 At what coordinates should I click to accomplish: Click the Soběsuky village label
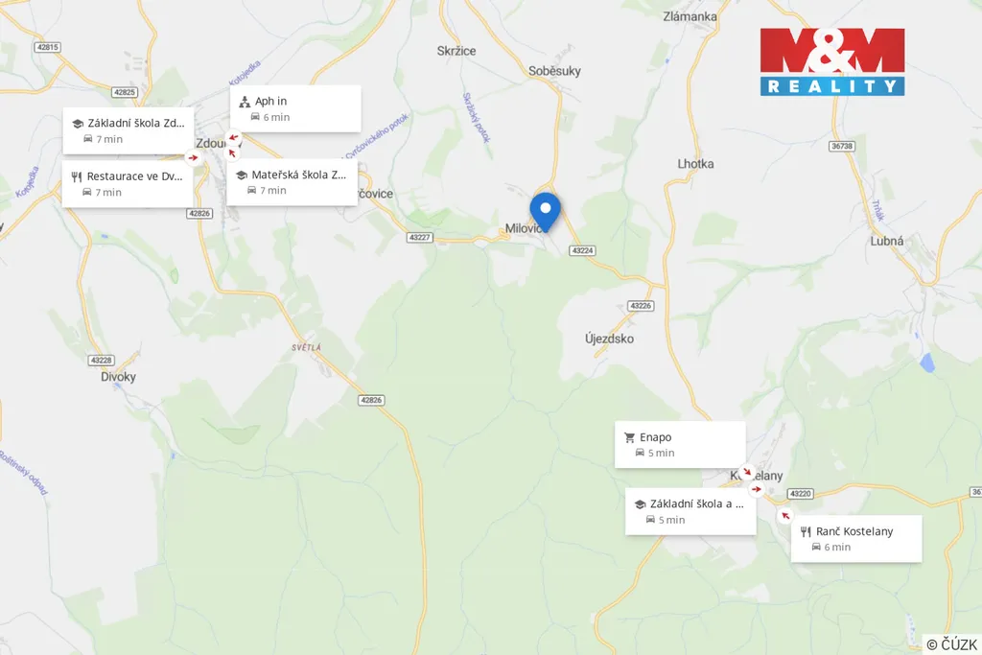pyautogui.click(x=554, y=71)
